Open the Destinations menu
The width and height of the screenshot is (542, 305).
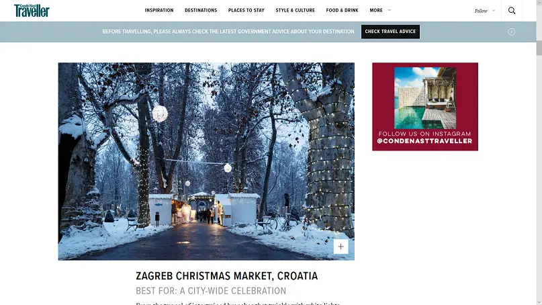tap(201, 10)
